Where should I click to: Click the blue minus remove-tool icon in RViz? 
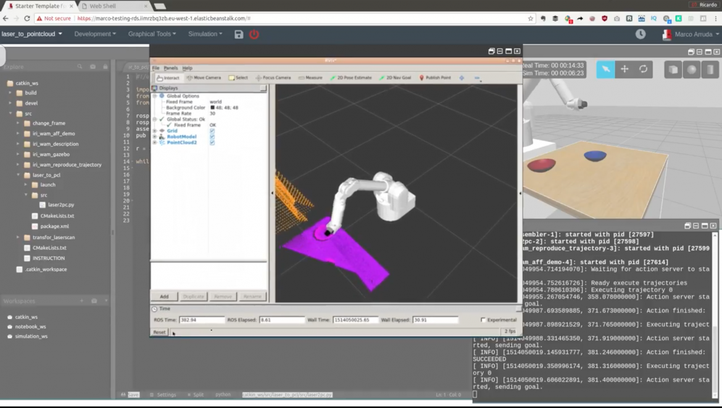pos(477,78)
